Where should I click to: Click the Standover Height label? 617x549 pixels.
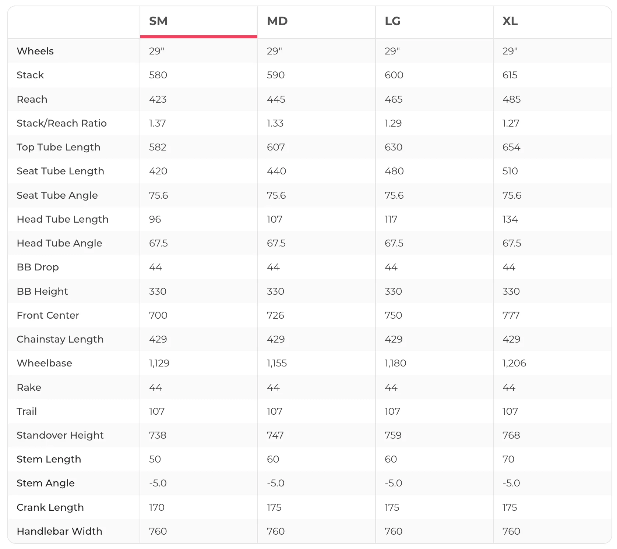click(60, 435)
